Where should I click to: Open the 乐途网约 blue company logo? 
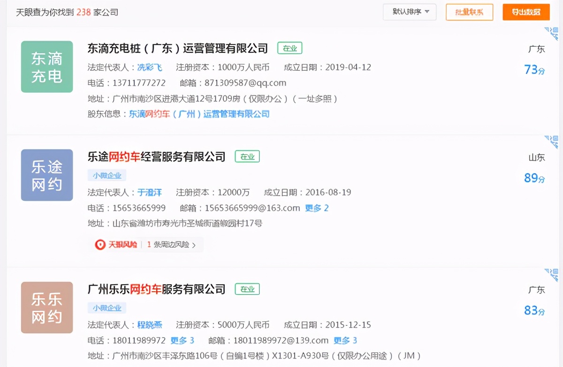point(47,175)
